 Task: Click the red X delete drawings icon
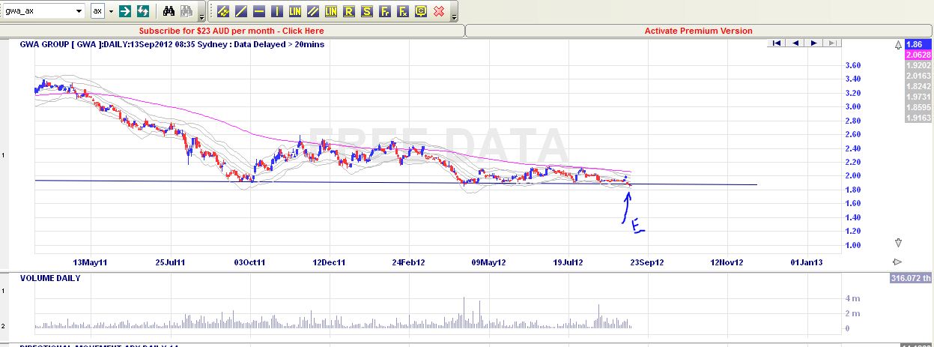coord(440,11)
